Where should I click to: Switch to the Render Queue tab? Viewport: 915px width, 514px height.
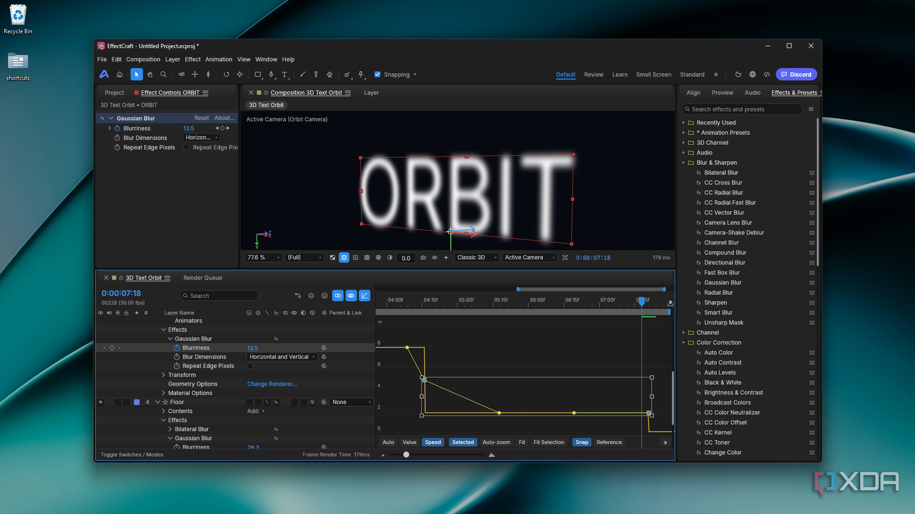pos(203,278)
